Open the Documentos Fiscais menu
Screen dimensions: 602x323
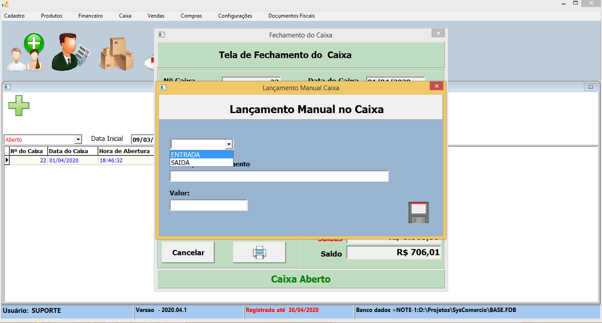(291, 15)
